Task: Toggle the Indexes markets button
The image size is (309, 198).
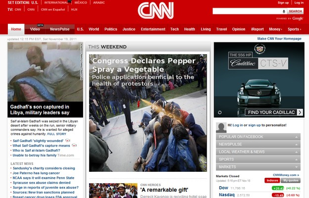Action: 272,180
